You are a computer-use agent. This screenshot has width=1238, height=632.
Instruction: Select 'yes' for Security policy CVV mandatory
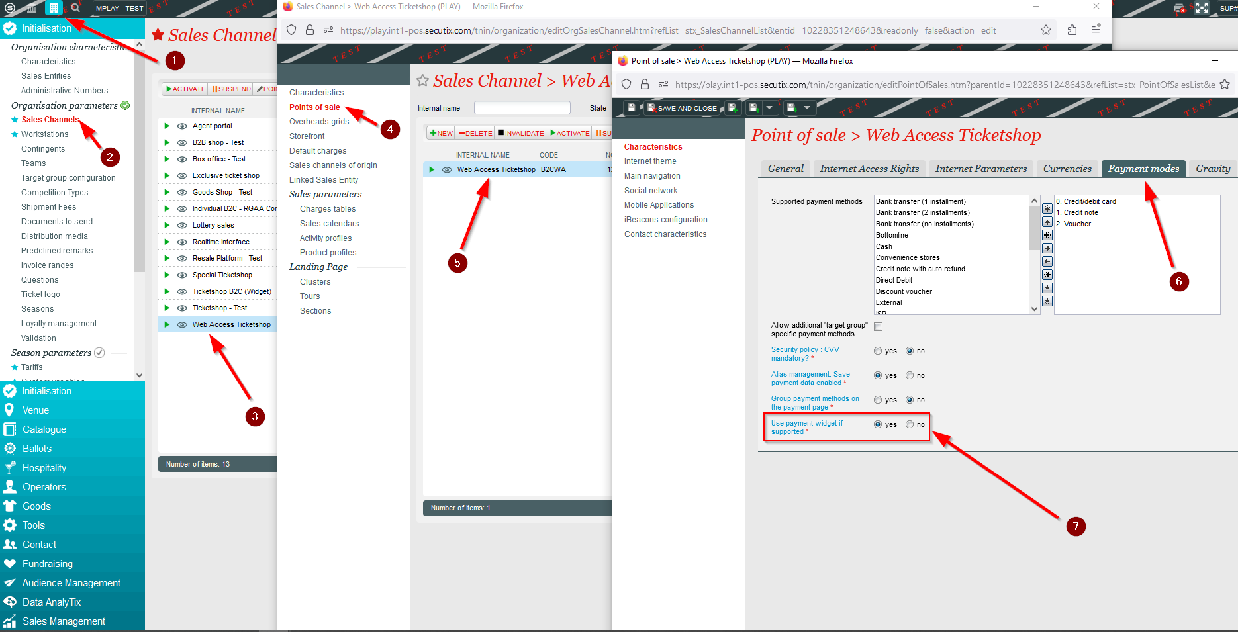coord(878,351)
